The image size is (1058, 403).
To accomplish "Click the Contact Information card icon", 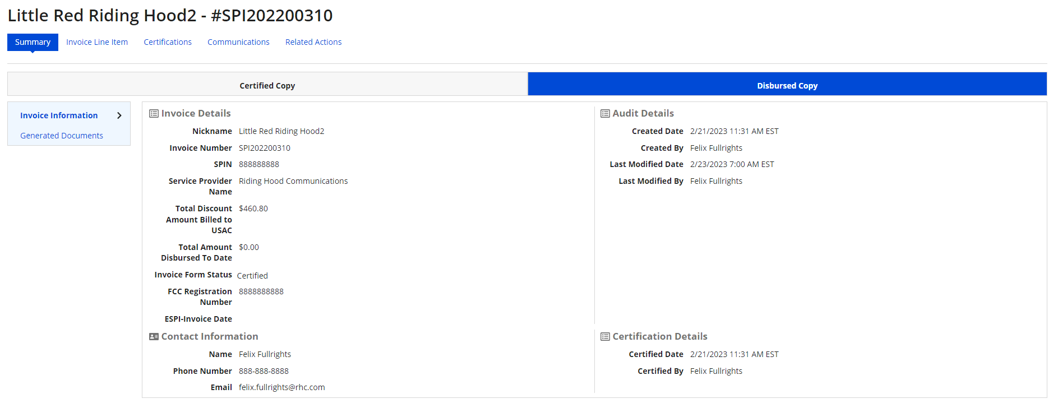I will [x=154, y=337].
